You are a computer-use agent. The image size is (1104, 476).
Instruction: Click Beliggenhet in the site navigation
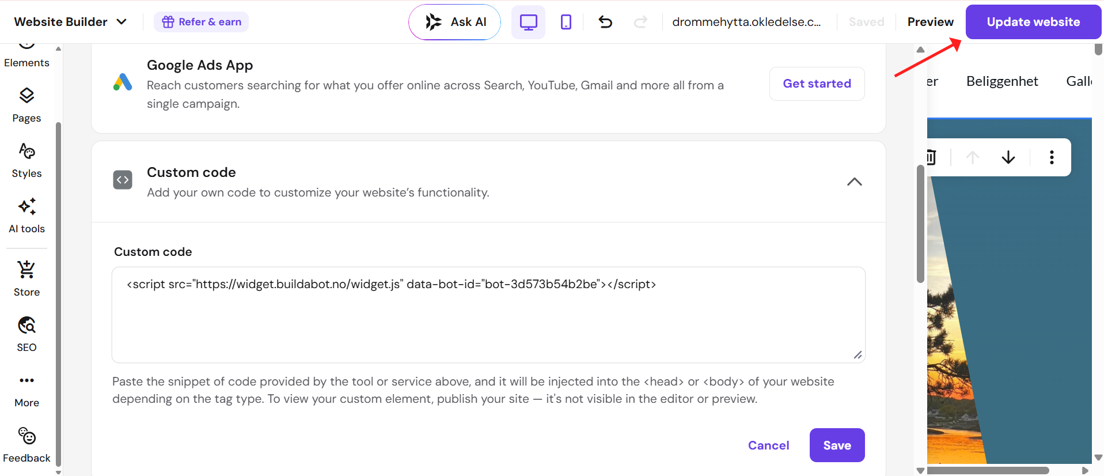[1002, 81]
